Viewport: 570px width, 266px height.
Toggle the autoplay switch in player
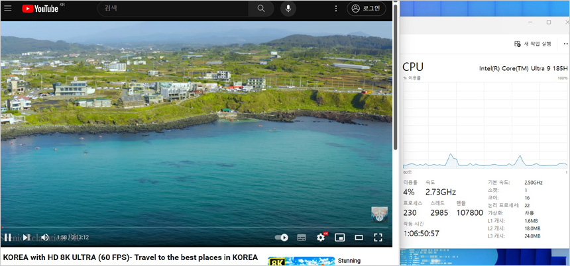coord(282,237)
